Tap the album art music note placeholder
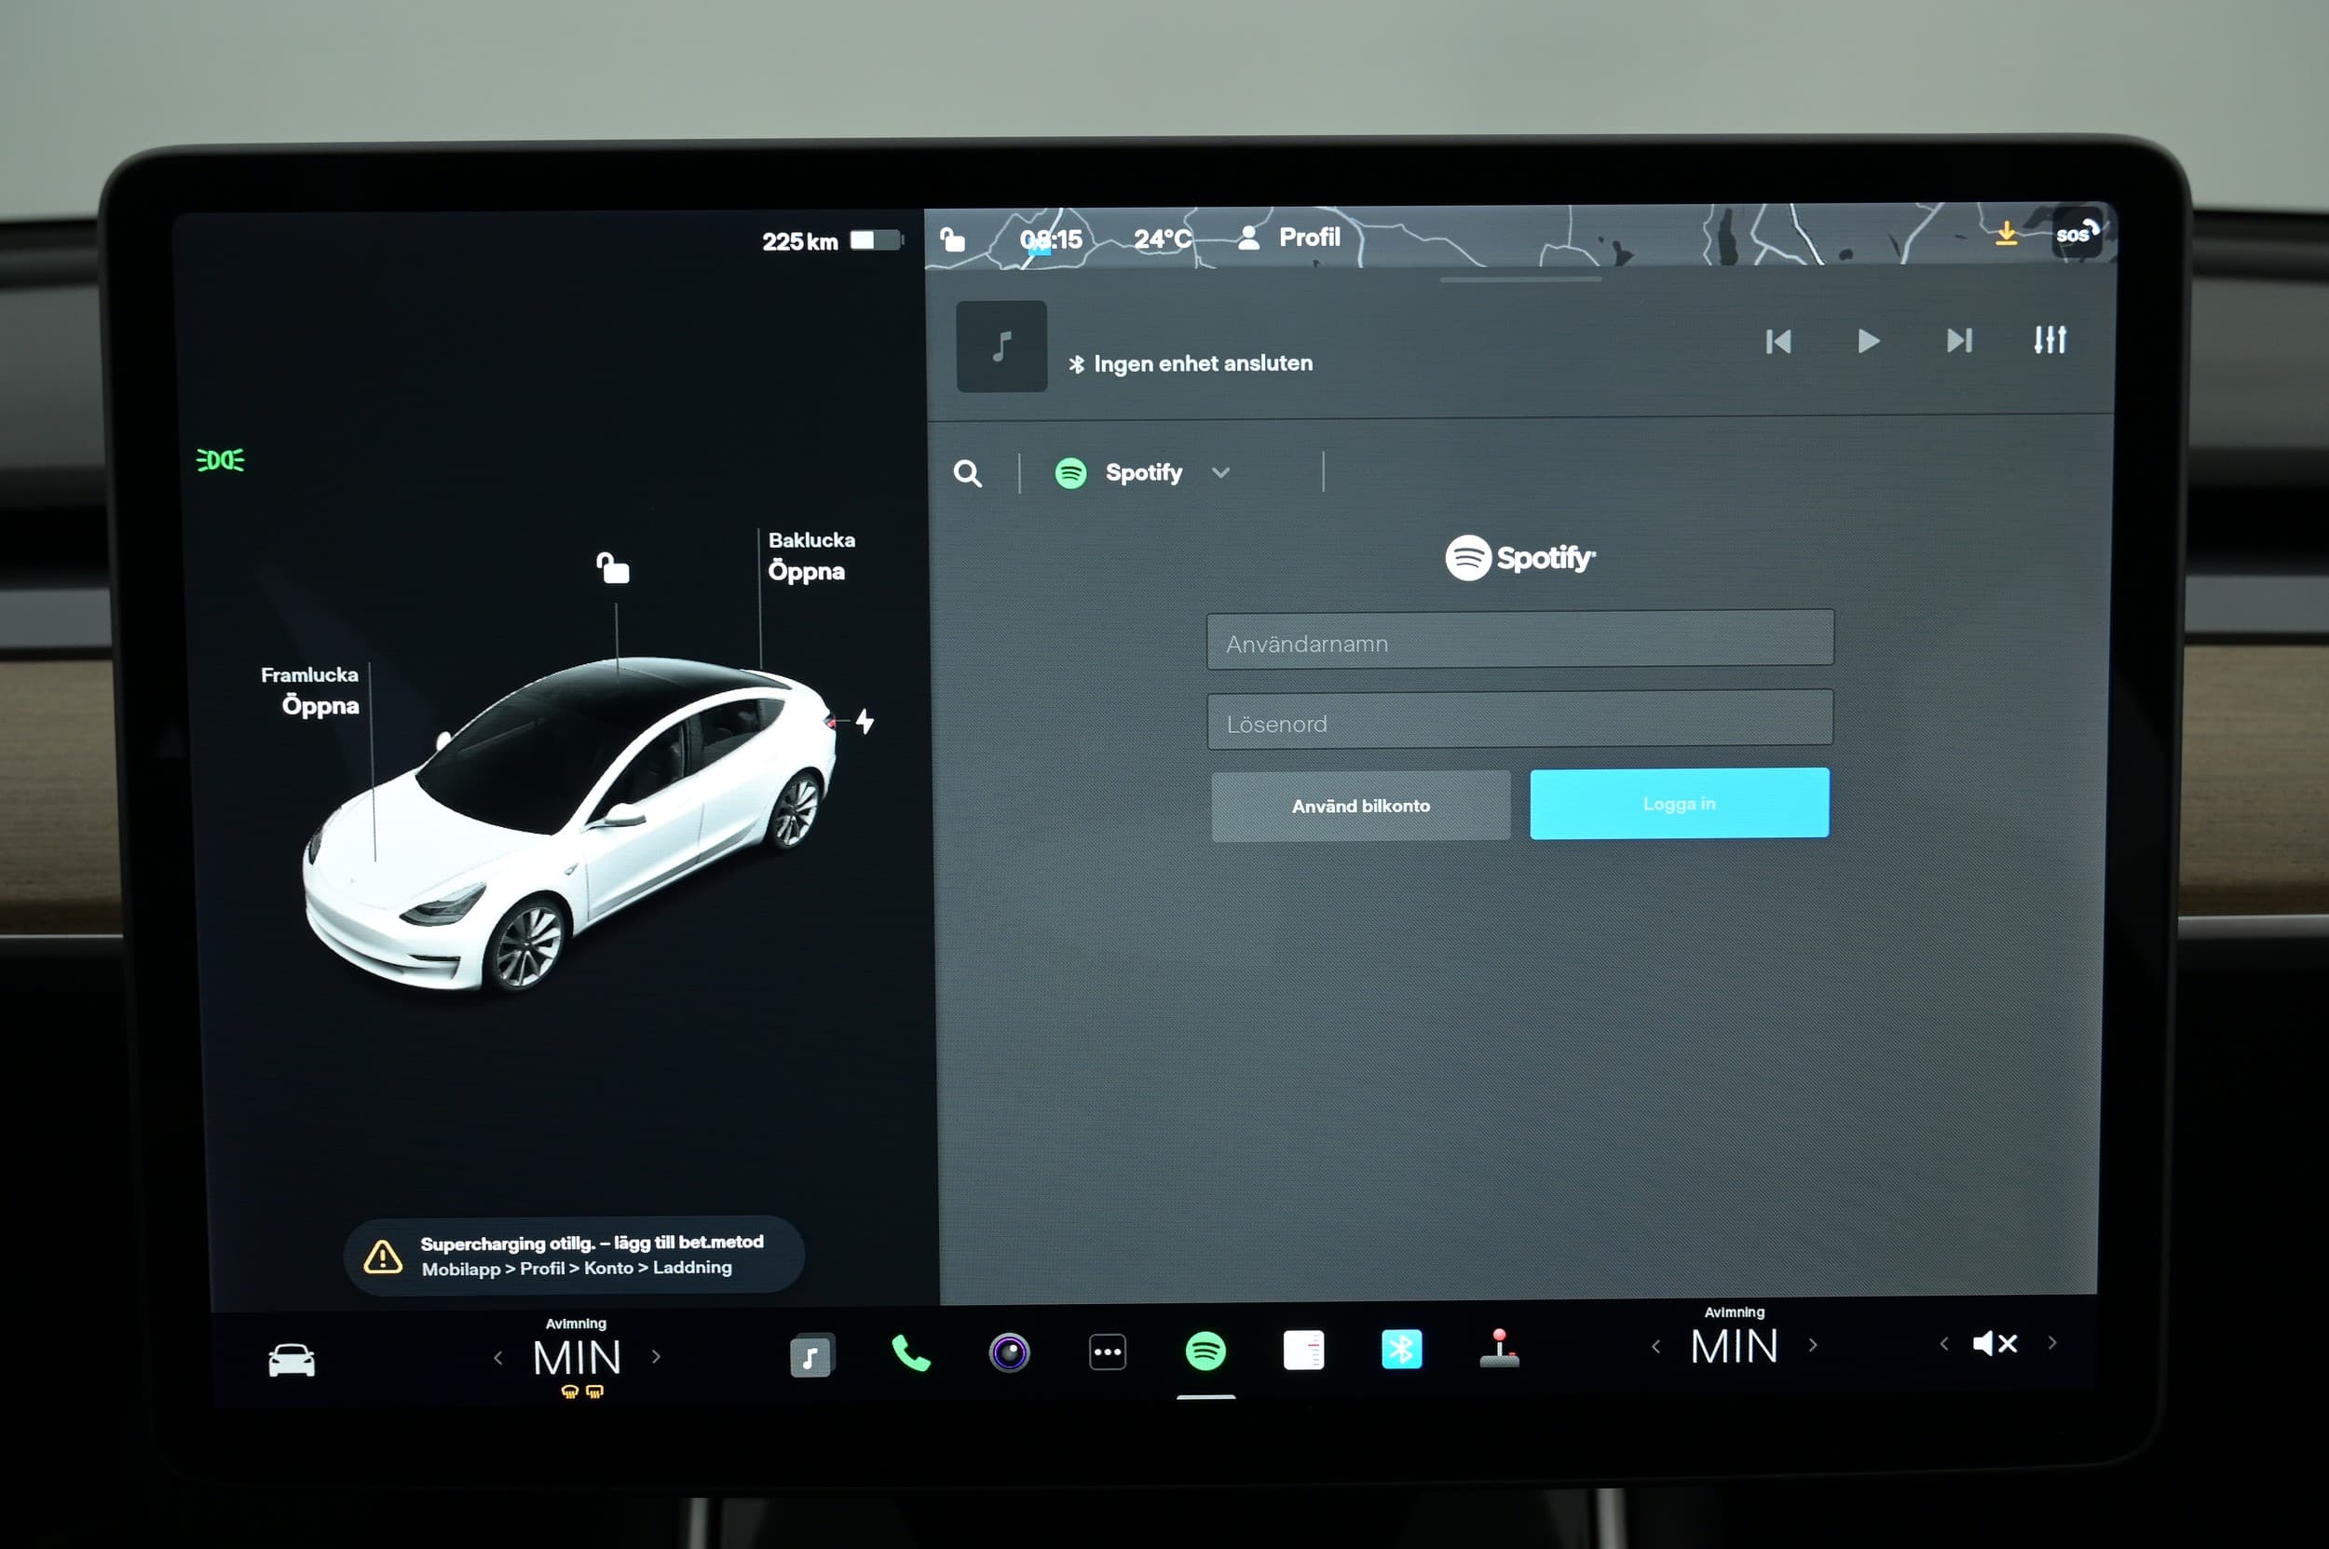Image resolution: width=2329 pixels, height=1549 pixels. pyautogui.click(x=1001, y=346)
